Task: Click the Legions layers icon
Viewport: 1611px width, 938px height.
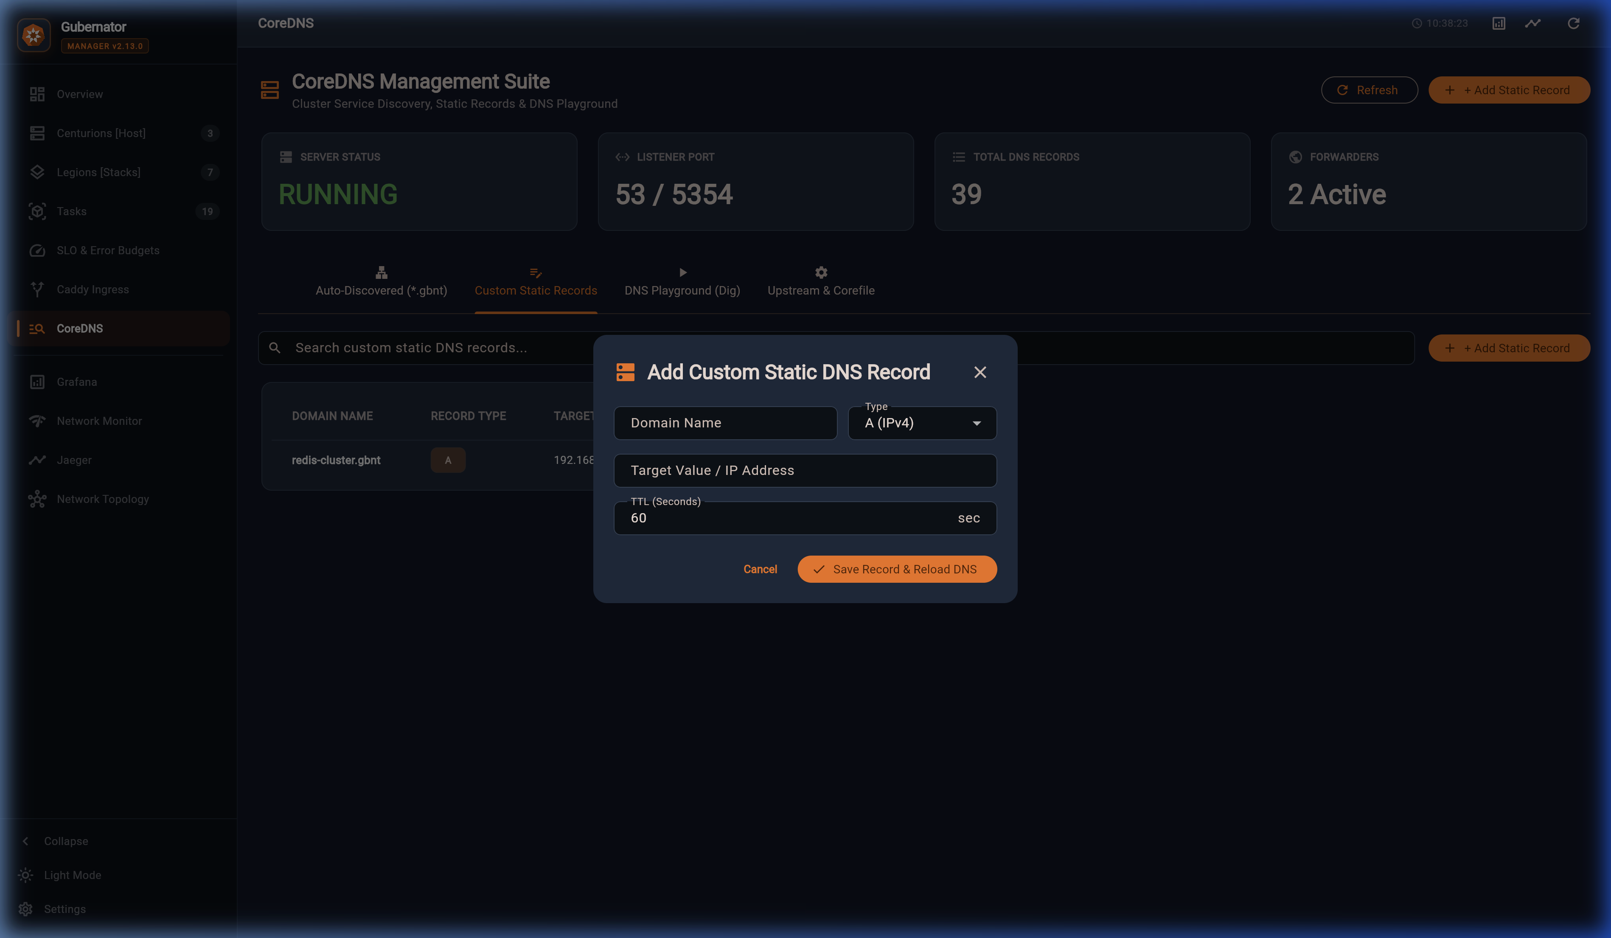Action: tap(37, 172)
